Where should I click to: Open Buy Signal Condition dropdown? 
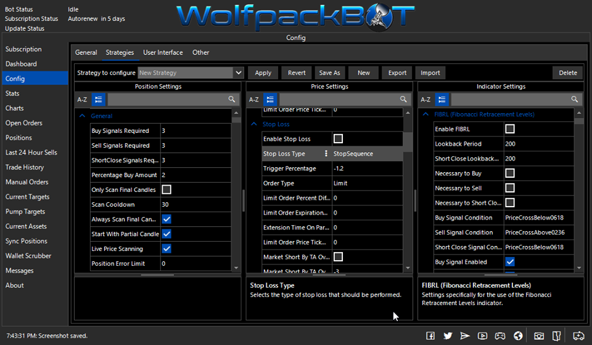(x=538, y=218)
